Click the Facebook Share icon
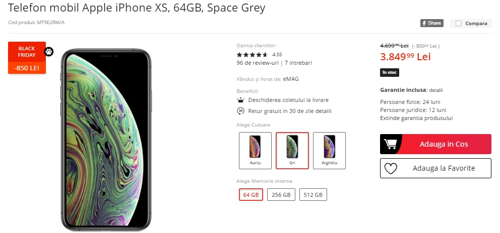The width and height of the screenshot is (500, 233). click(431, 23)
